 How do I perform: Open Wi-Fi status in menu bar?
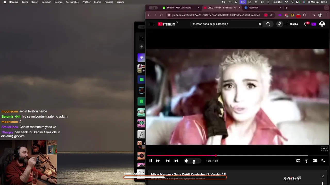286,2
